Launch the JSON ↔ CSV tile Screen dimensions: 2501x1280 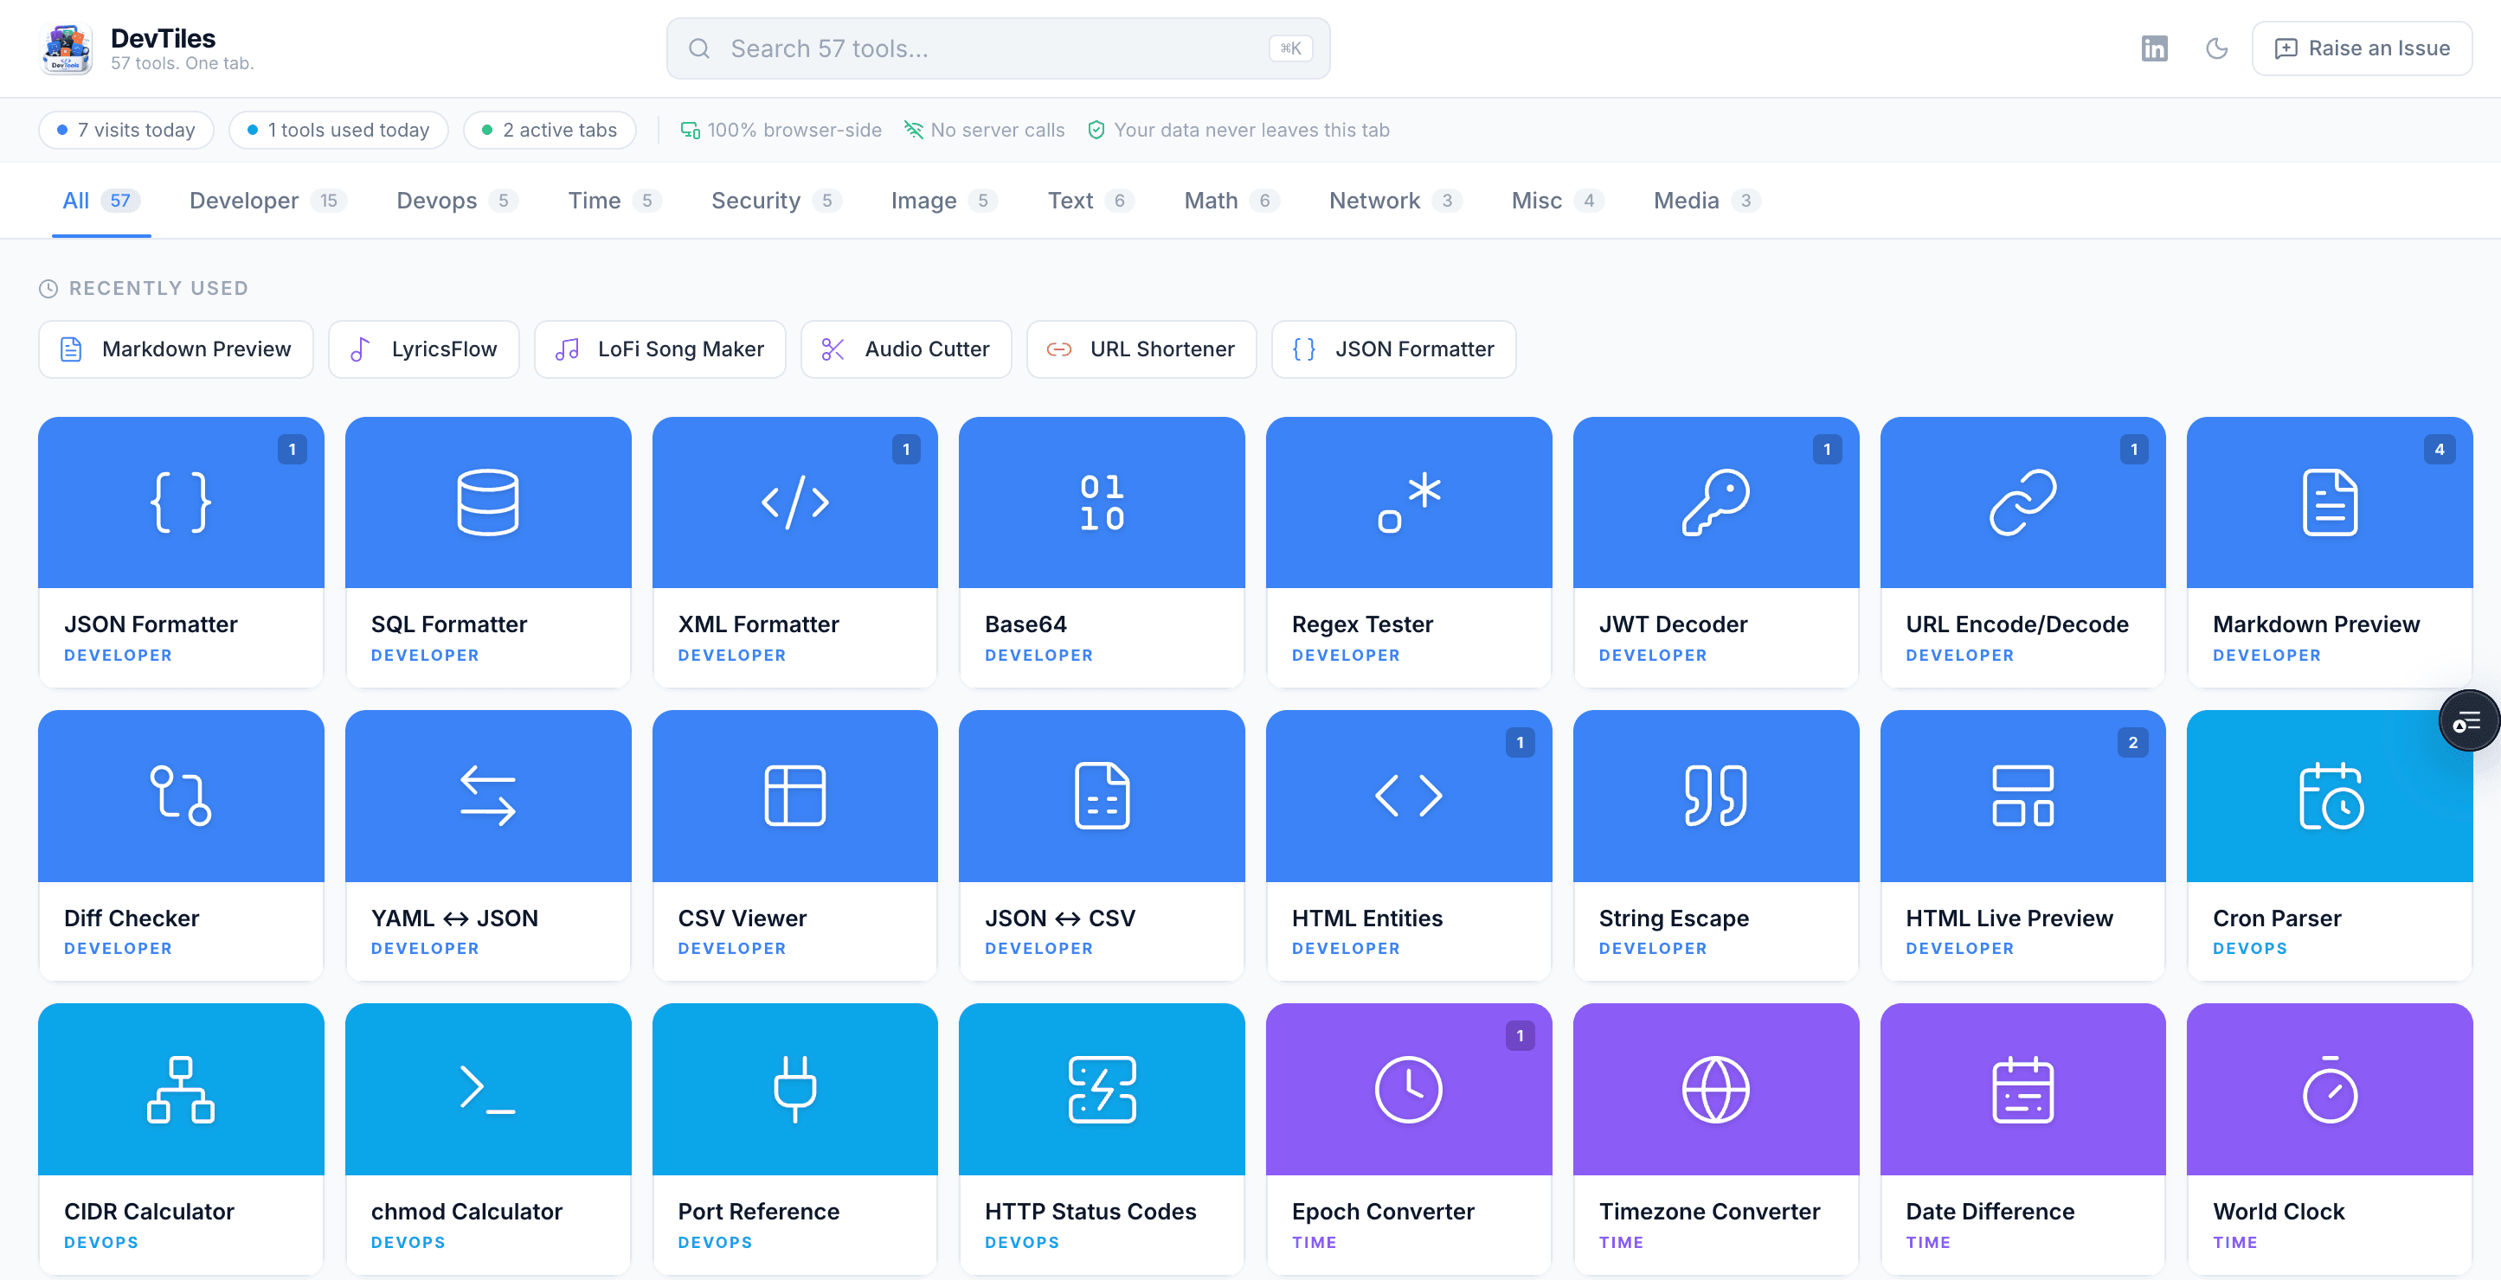coord(1101,845)
